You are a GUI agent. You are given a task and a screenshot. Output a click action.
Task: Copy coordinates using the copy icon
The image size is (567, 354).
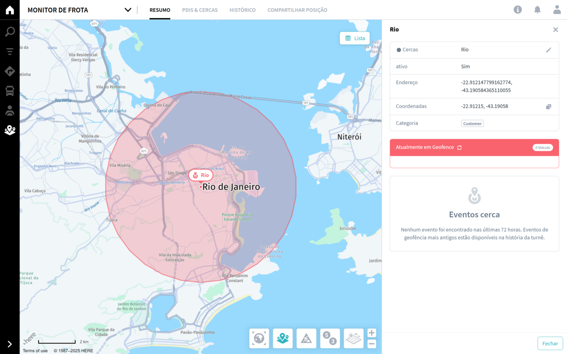(x=548, y=107)
